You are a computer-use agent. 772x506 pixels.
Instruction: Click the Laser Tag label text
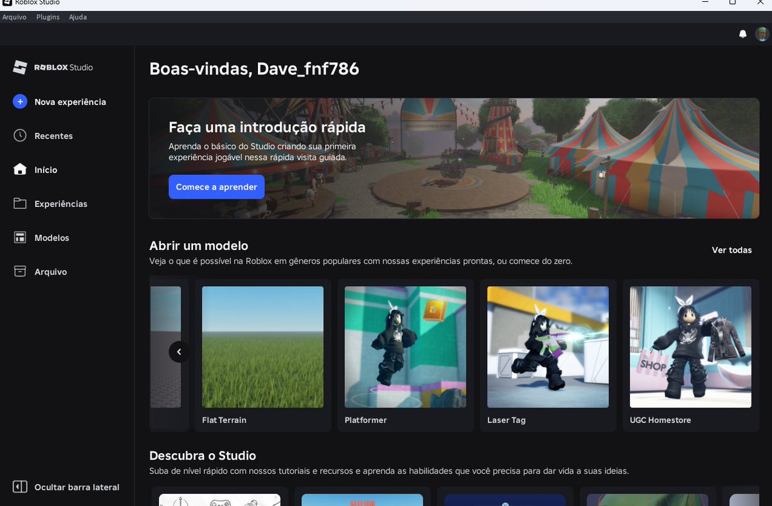[506, 420]
